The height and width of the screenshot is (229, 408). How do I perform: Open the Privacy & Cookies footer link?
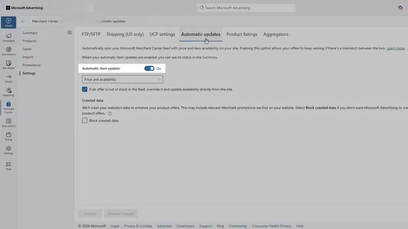pos(138,226)
